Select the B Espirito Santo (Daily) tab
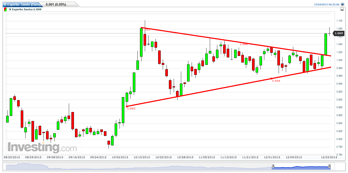The image size is (348, 173). pyautogui.click(x=22, y=4)
